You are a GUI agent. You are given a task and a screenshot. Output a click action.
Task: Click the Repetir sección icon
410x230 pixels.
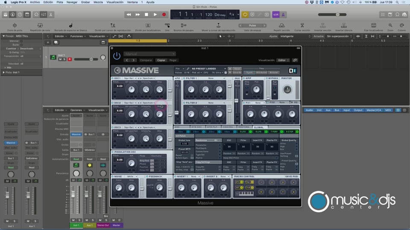pyautogui.click(x=281, y=25)
